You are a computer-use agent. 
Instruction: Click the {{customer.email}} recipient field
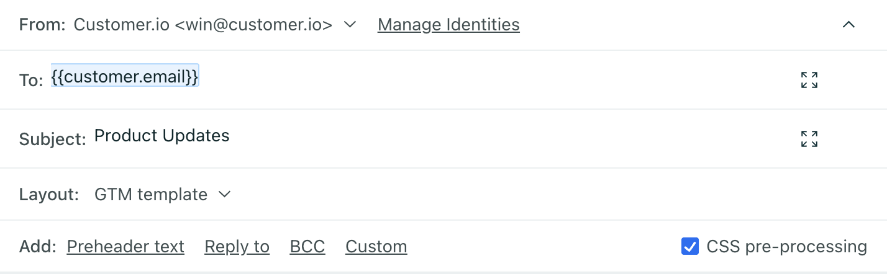125,76
